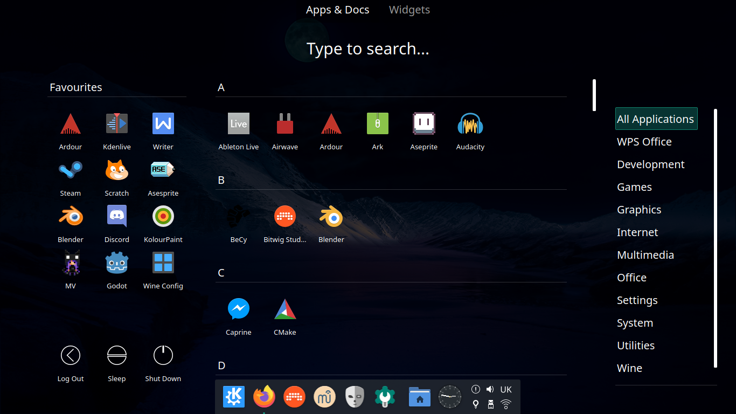This screenshot has height=414, width=736.
Task: Open the home folder file manager
Action: click(420, 397)
